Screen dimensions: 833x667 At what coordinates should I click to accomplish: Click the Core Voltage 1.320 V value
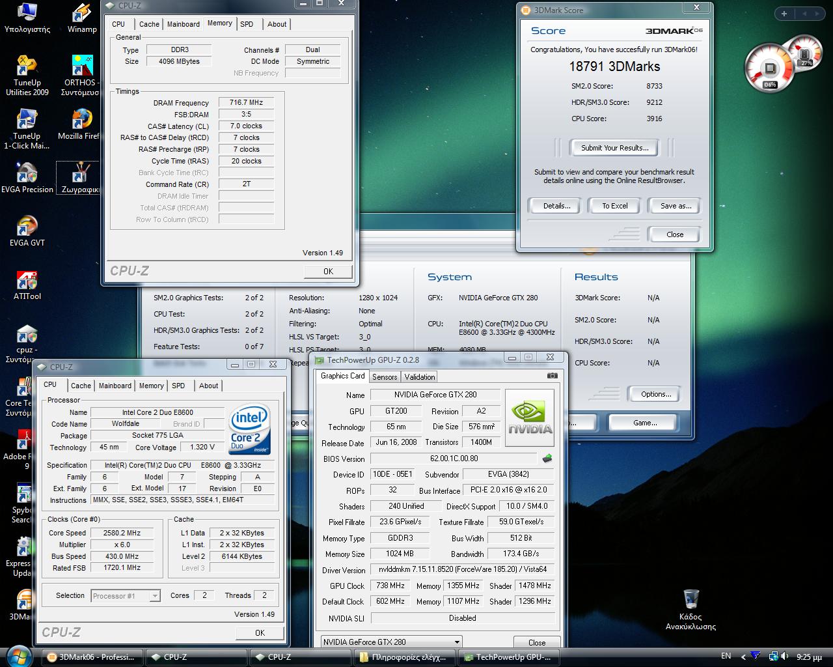coord(202,447)
